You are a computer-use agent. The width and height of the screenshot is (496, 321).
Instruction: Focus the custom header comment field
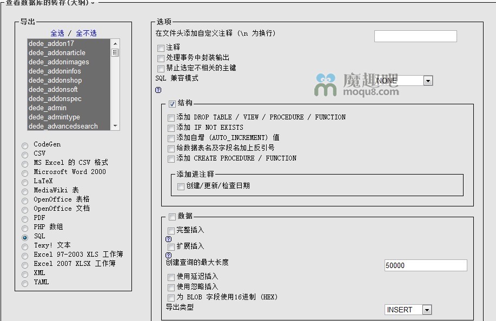click(x=415, y=36)
